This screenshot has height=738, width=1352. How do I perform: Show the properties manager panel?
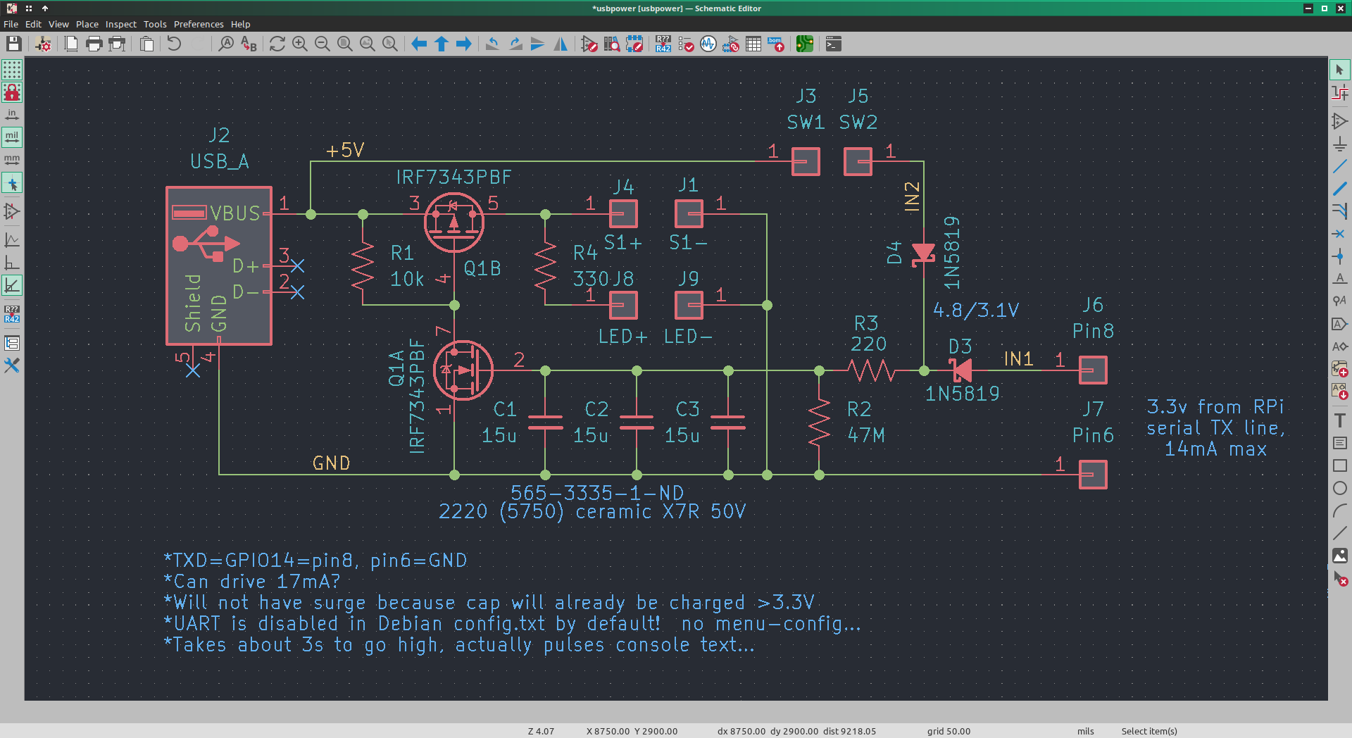coord(12,365)
